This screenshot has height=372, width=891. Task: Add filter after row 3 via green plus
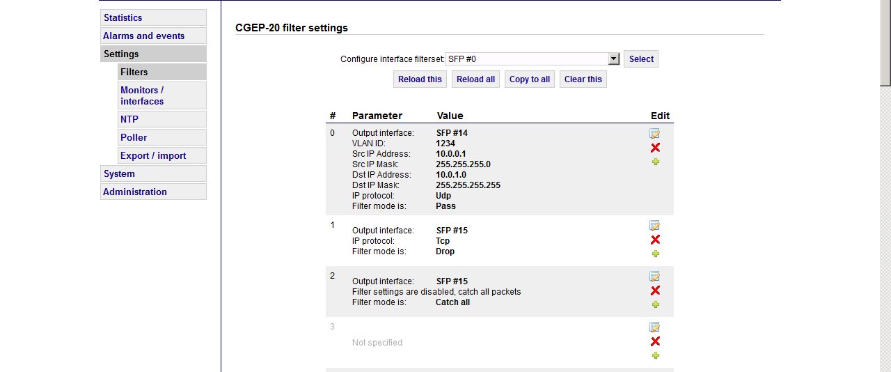click(x=655, y=355)
